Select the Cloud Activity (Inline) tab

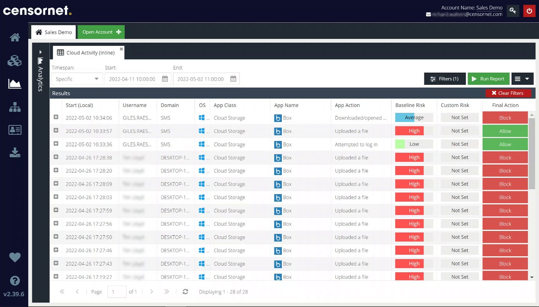(x=86, y=53)
